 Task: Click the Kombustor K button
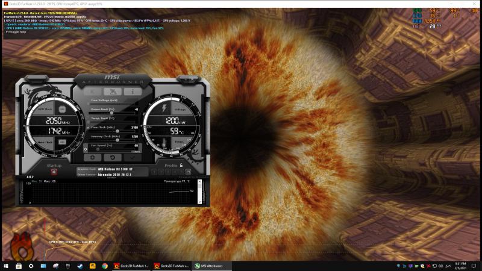click(x=94, y=92)
